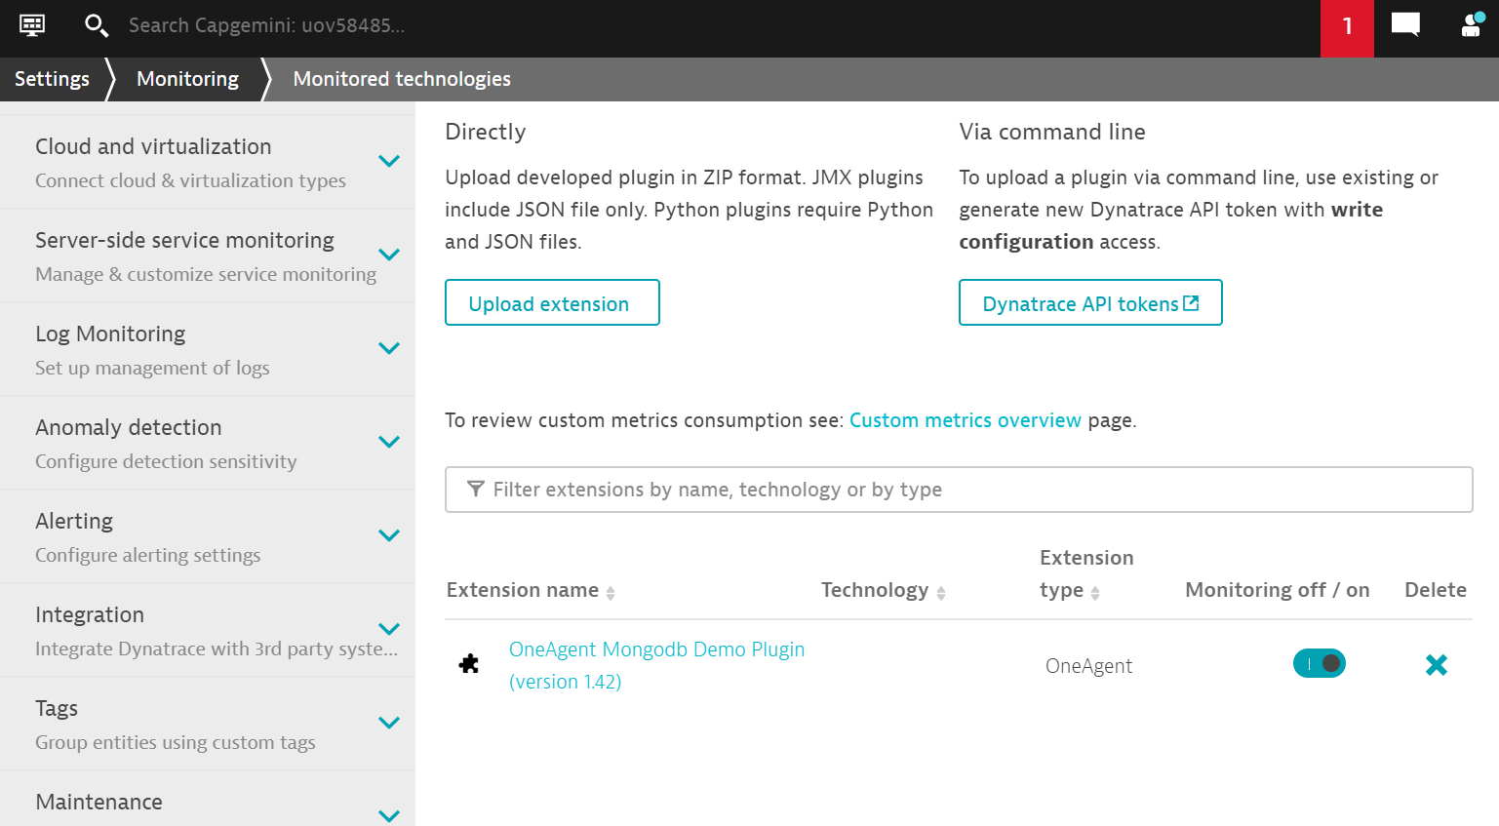
Task: Toggle monitoring for OneAgent Mongodb Demo Plugin
Action: click(1320, 663)
